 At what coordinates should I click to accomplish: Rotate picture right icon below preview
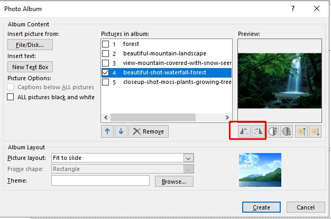coord(258,131)
